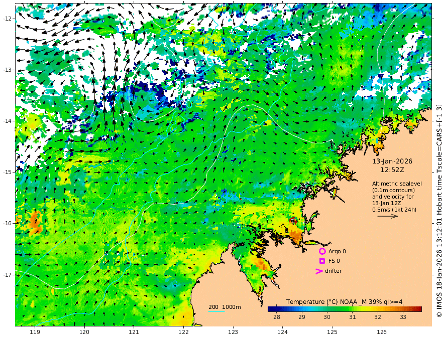Click the magenta drifter arrowhead legend marker
Image resolution: width=442 pixels, height=341 pixels.
tap(319, 271)
